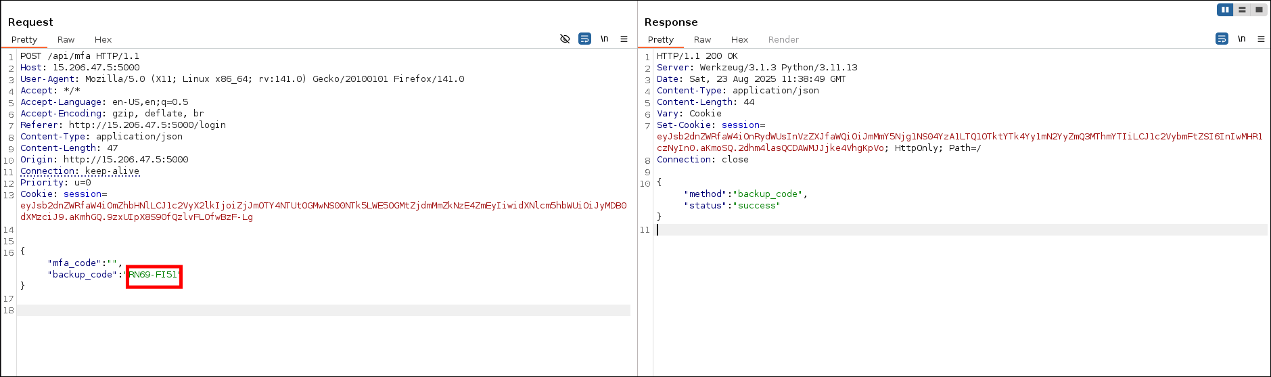The height and width of the screenshot is (377, 1271).
Task: Open the Request panel options menu
Action: [624, 39]
